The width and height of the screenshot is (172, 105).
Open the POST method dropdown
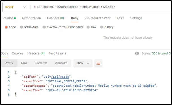tap(16, 7)
